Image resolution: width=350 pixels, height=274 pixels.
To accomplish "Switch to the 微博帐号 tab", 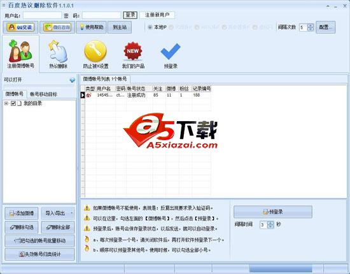I will pyautogui.click(x=15, y=94).
